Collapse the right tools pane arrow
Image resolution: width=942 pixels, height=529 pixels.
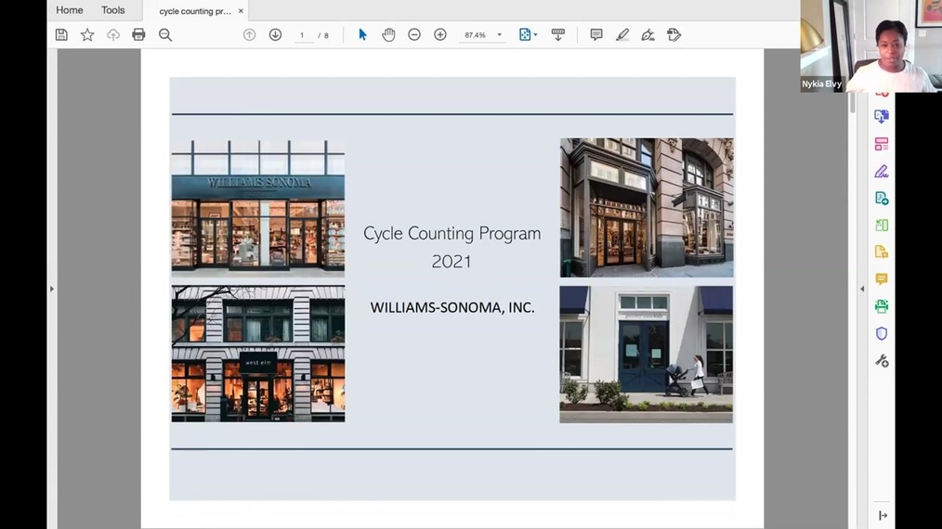coord(862,289)
